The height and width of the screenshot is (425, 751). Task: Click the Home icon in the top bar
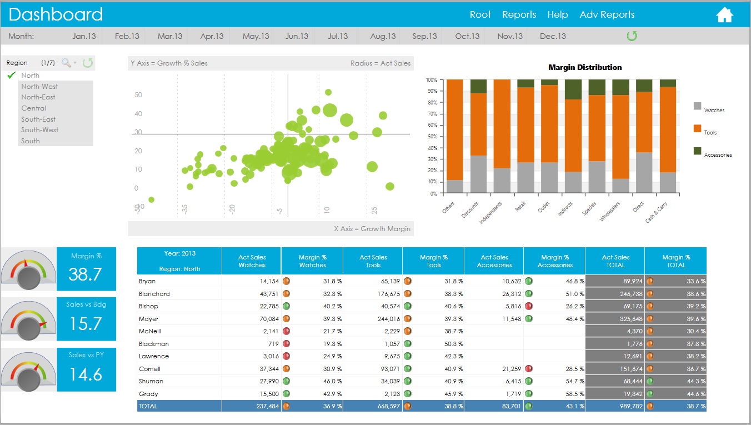coord(724,14)
